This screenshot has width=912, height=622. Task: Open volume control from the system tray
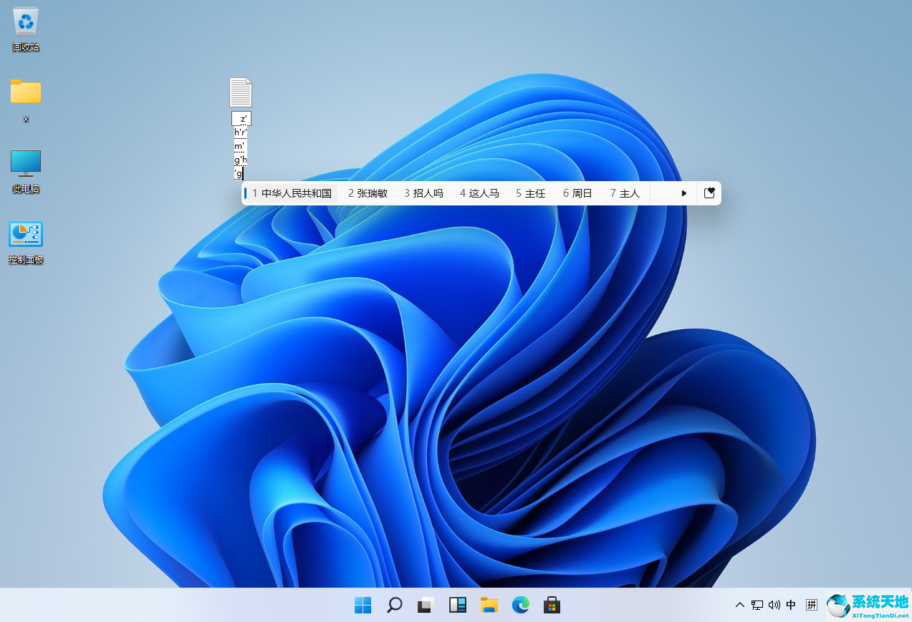(774, 604)
